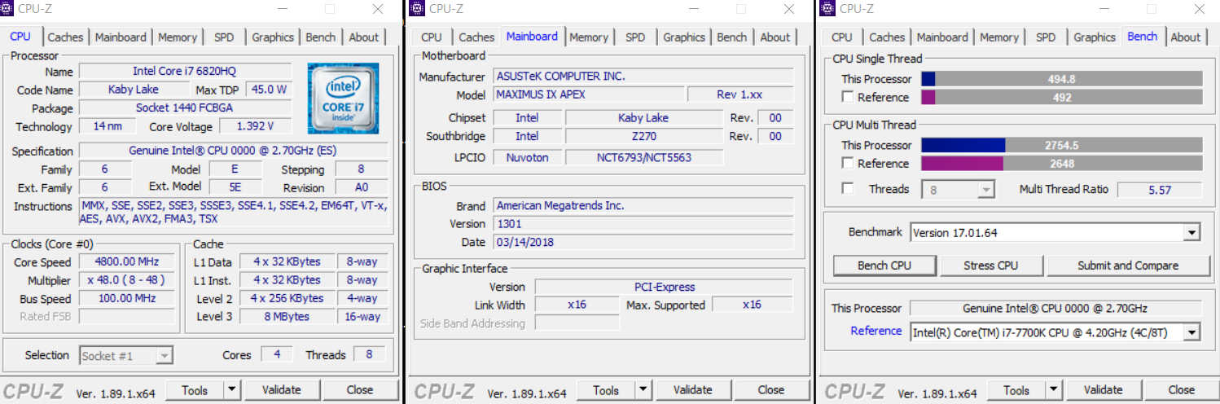Open Caches tab in middle Mainboard window

476,37
